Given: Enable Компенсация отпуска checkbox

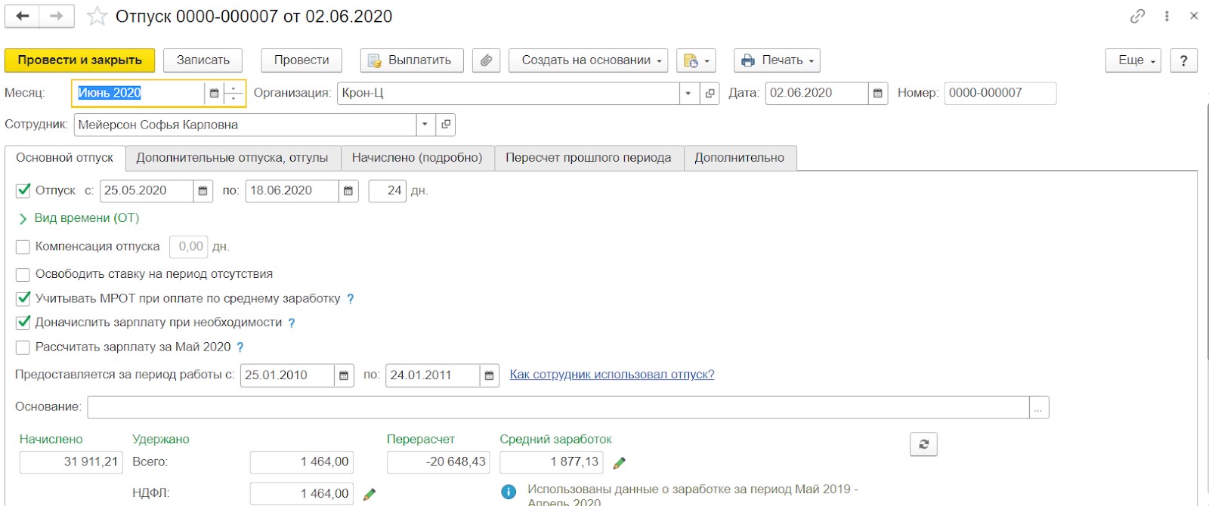Looking at the screenshot, I should [23, 247].
